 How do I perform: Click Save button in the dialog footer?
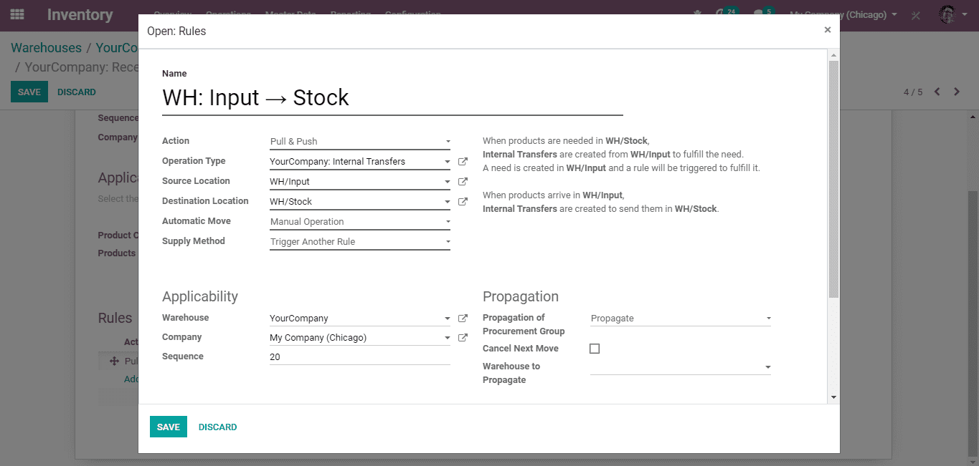[169, 427]
